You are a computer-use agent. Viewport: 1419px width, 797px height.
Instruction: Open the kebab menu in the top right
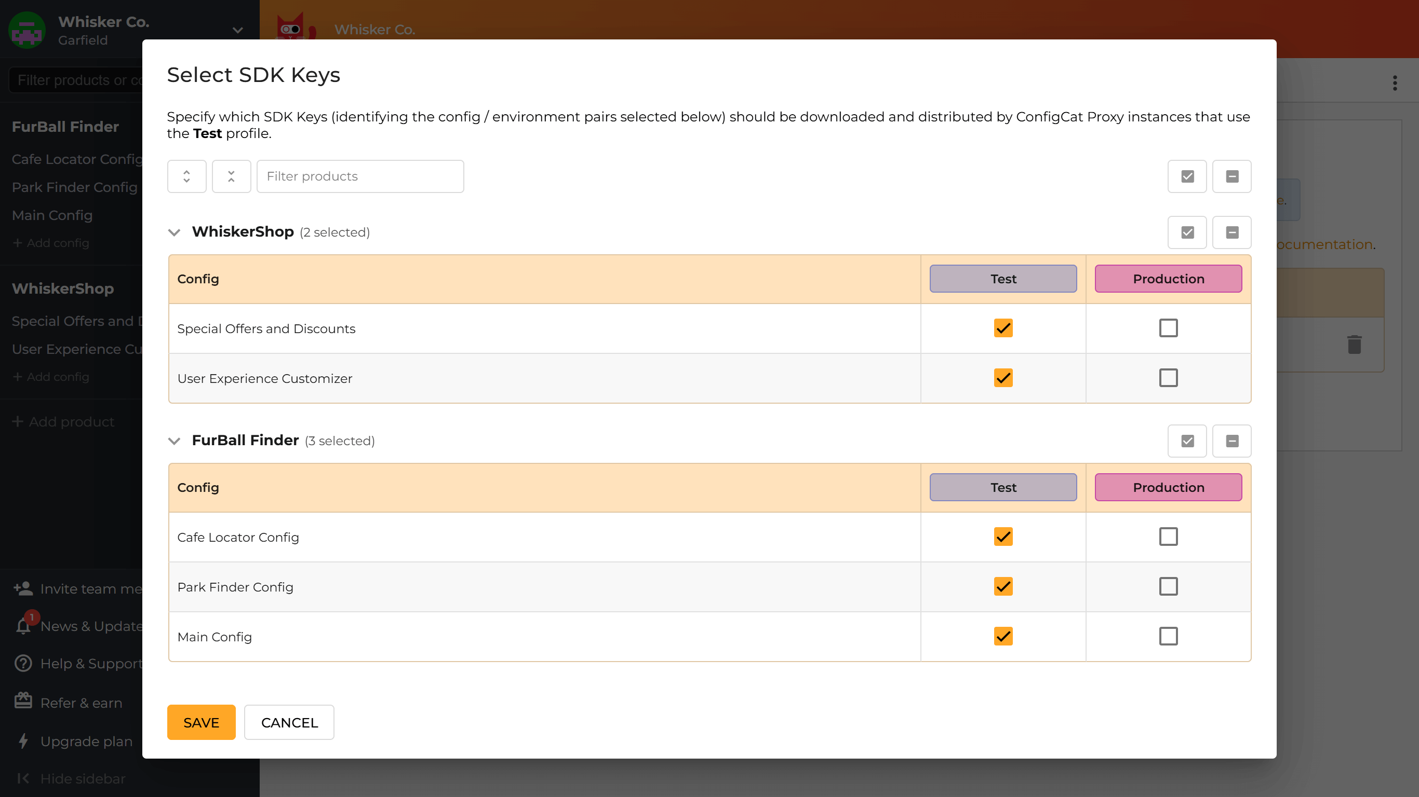coord(1395,83)
